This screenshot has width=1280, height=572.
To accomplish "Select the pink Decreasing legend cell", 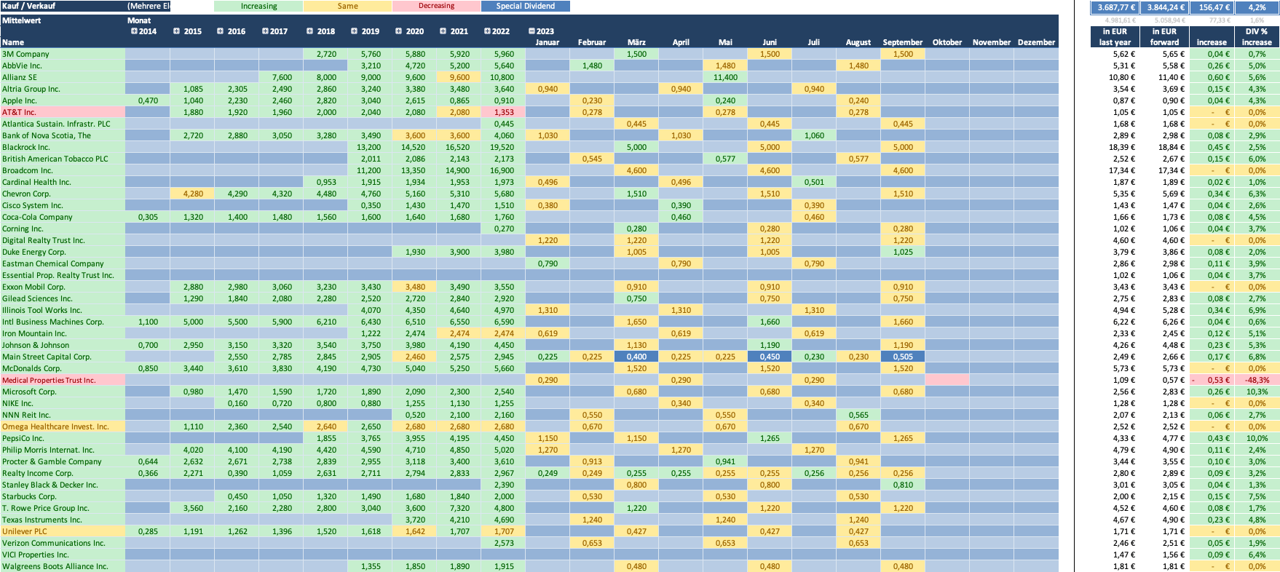I will pos(436,6).
